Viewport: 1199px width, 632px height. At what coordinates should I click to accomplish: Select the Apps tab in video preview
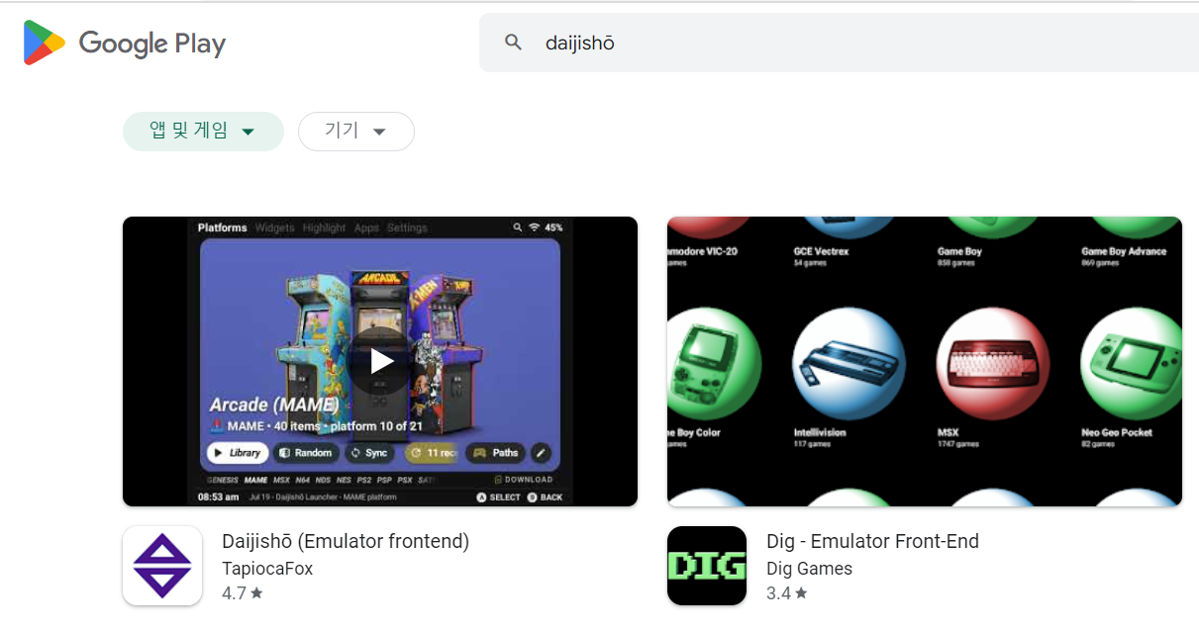point(366,227)
